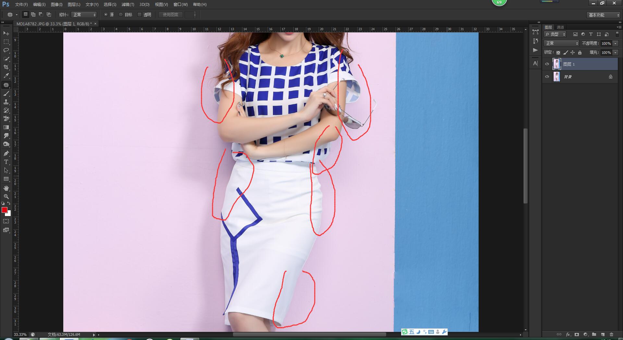The width and height of the screenshot is (623, 340).
Task: Open the pattern picker dropdown
Action: click(x=195, y=15)
